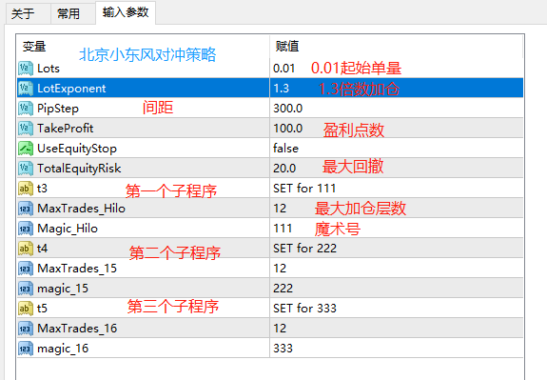Select the t4 variable name
Image resolution: width=547 pixels, height=380 pixels.
tap(42, 249)
